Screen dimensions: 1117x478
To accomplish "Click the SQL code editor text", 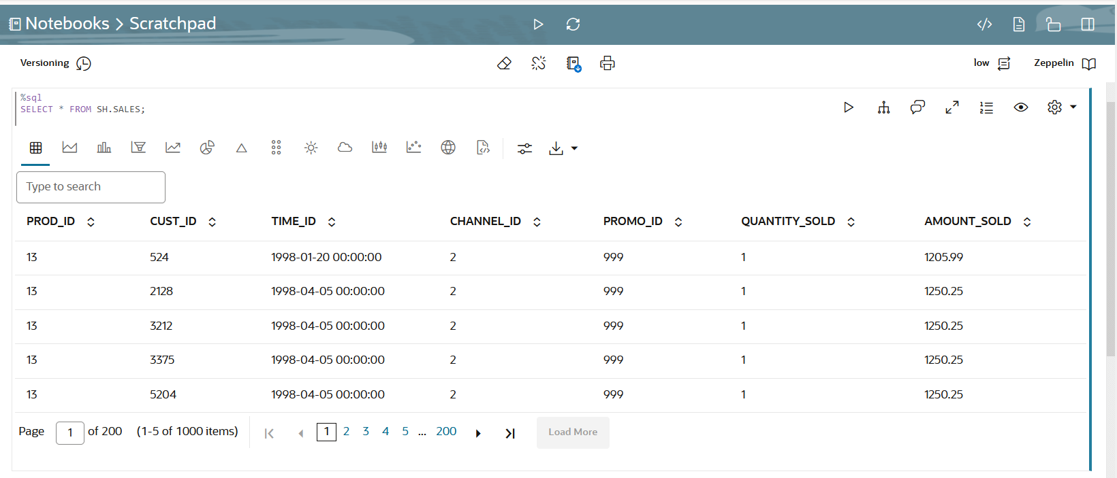I will coord(82,109).
